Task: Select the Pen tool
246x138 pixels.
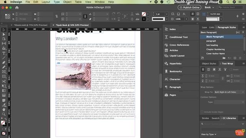Action: [4, 62]
